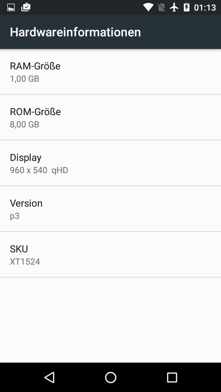Tap the Home circle navigation icon
Viewport: 221px width, 392px height.
(110, 377)
